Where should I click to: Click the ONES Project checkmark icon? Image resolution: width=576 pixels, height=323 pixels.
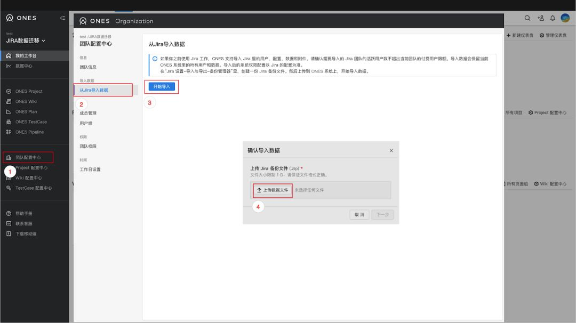point(9,91)
